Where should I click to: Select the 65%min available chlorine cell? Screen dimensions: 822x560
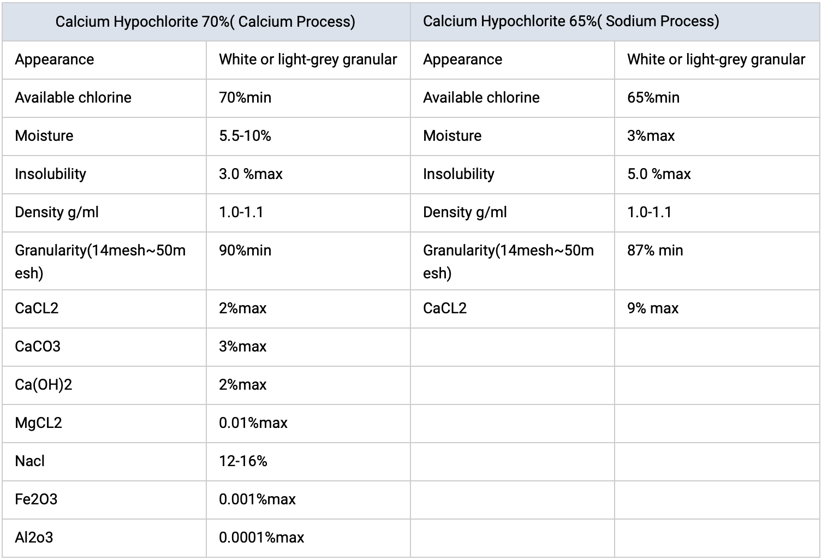(717, 98)
